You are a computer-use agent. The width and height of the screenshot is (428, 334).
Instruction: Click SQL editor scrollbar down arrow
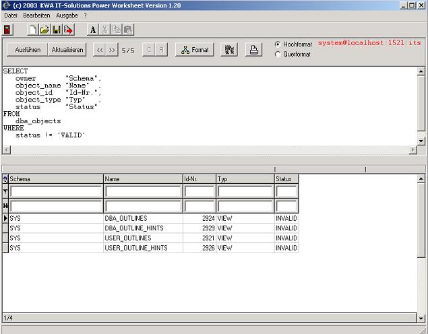pos(421,141)
